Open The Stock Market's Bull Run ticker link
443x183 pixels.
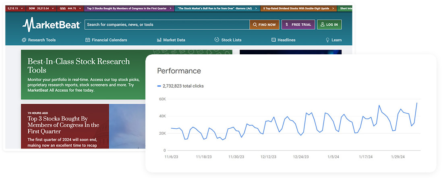pyautogui.click(x=217, y=8)
